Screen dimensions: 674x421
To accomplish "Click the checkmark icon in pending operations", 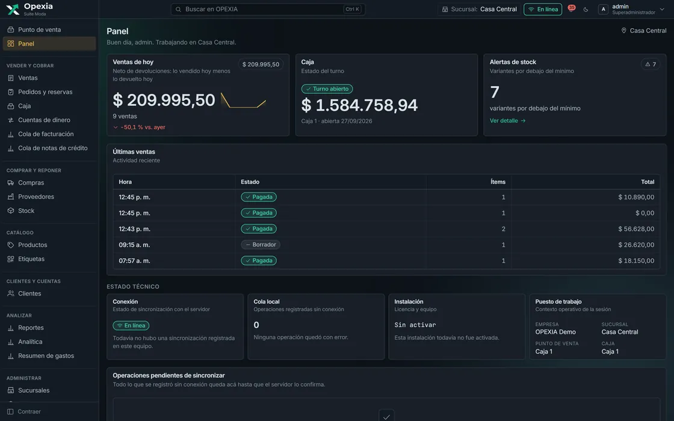I will [x=386, y=416].
